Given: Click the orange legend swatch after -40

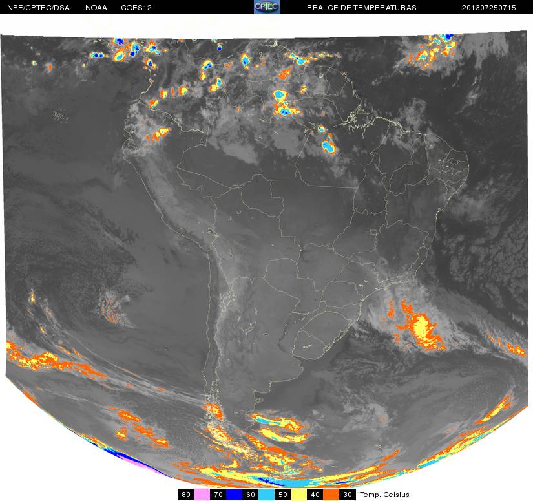Looking at the screenshot, I should click(x=331, y=495).
